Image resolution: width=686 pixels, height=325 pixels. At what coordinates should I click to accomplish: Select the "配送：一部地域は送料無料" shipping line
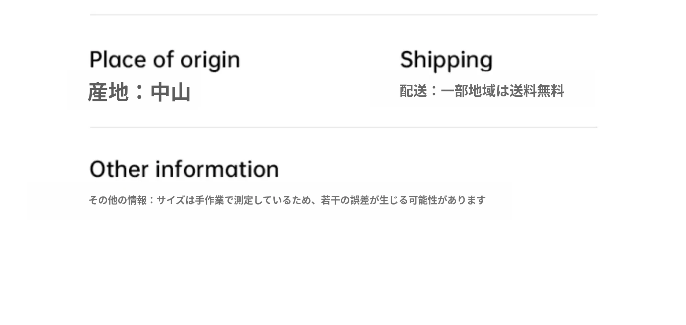pyautogui.click(x=482, y=91)
